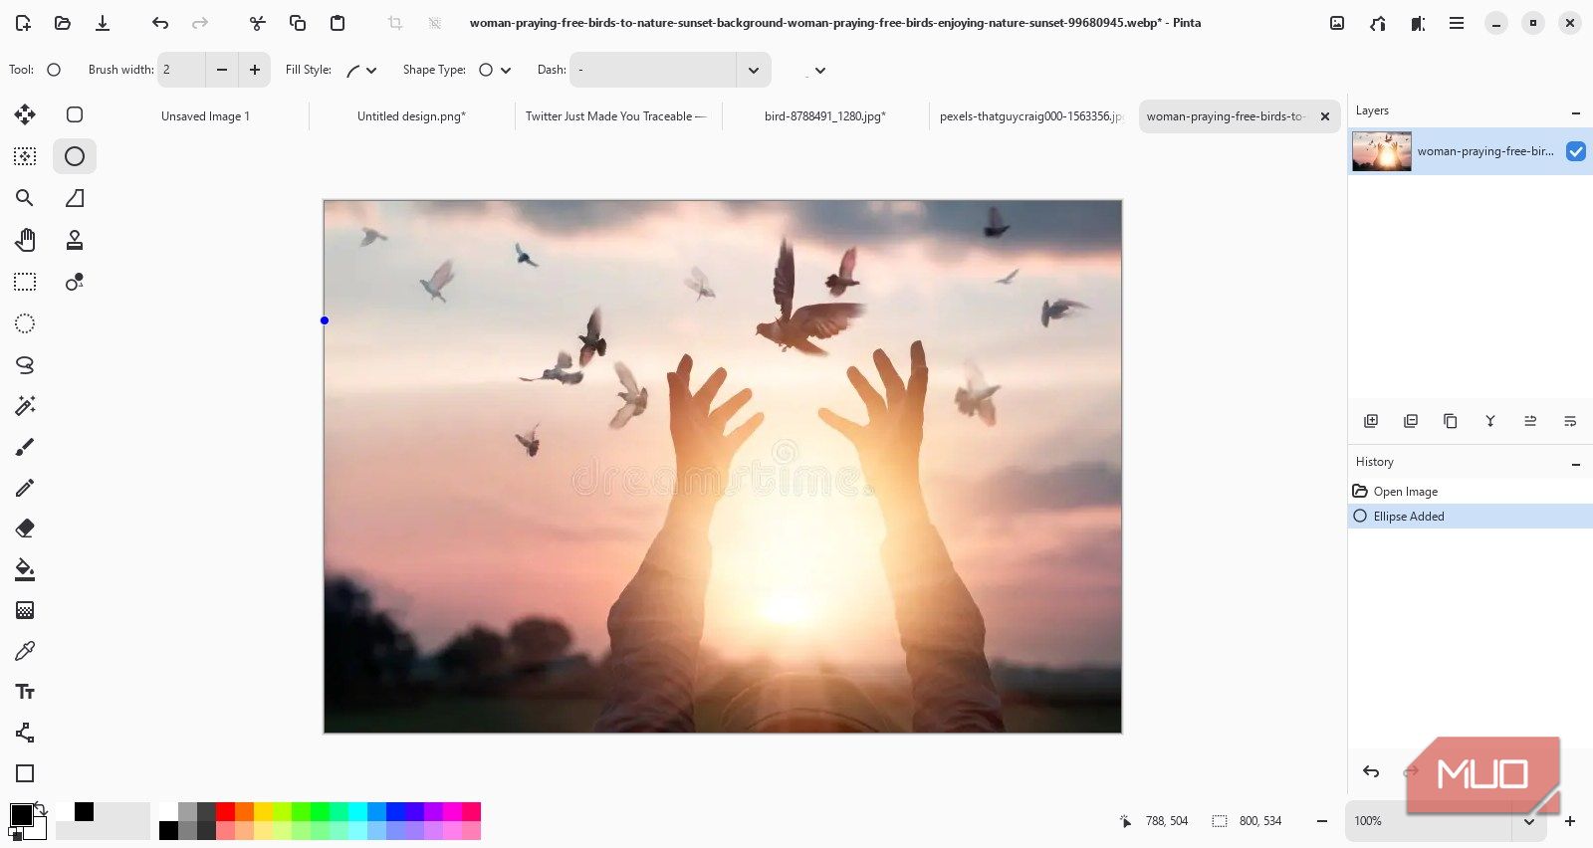Select the Zoom magnifier tool
Screen dimensions: 1593x848
(x=25, y=198)
